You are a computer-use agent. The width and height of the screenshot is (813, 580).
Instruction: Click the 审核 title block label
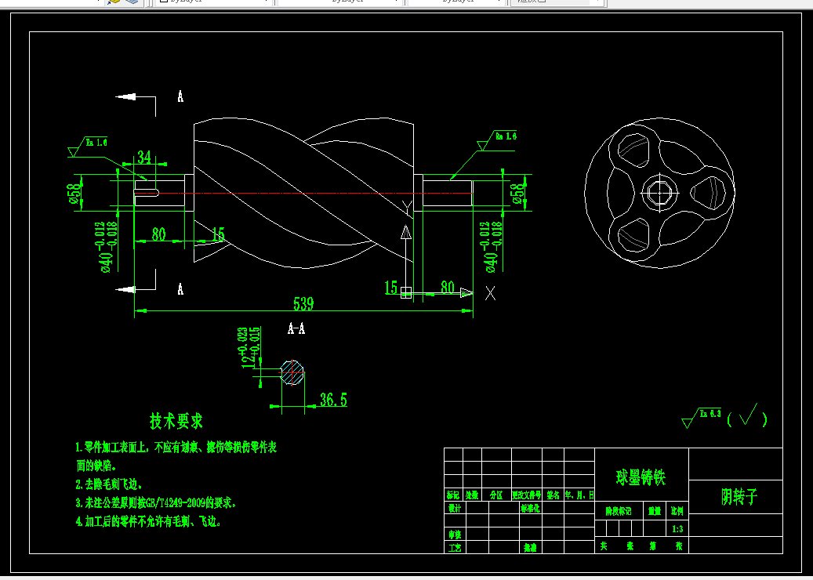point(455,535)
